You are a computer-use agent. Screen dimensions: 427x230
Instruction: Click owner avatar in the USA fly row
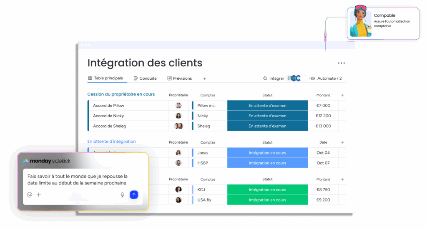click(x=178, y=200)
